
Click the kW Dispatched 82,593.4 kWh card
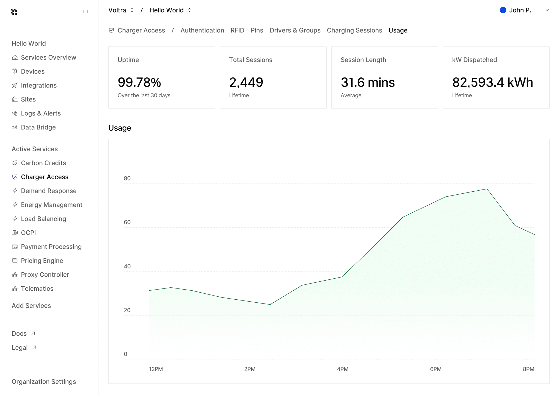click(496, 77)
